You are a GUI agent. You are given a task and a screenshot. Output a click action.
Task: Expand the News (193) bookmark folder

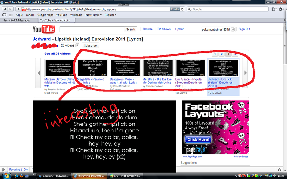coord(94,15)
